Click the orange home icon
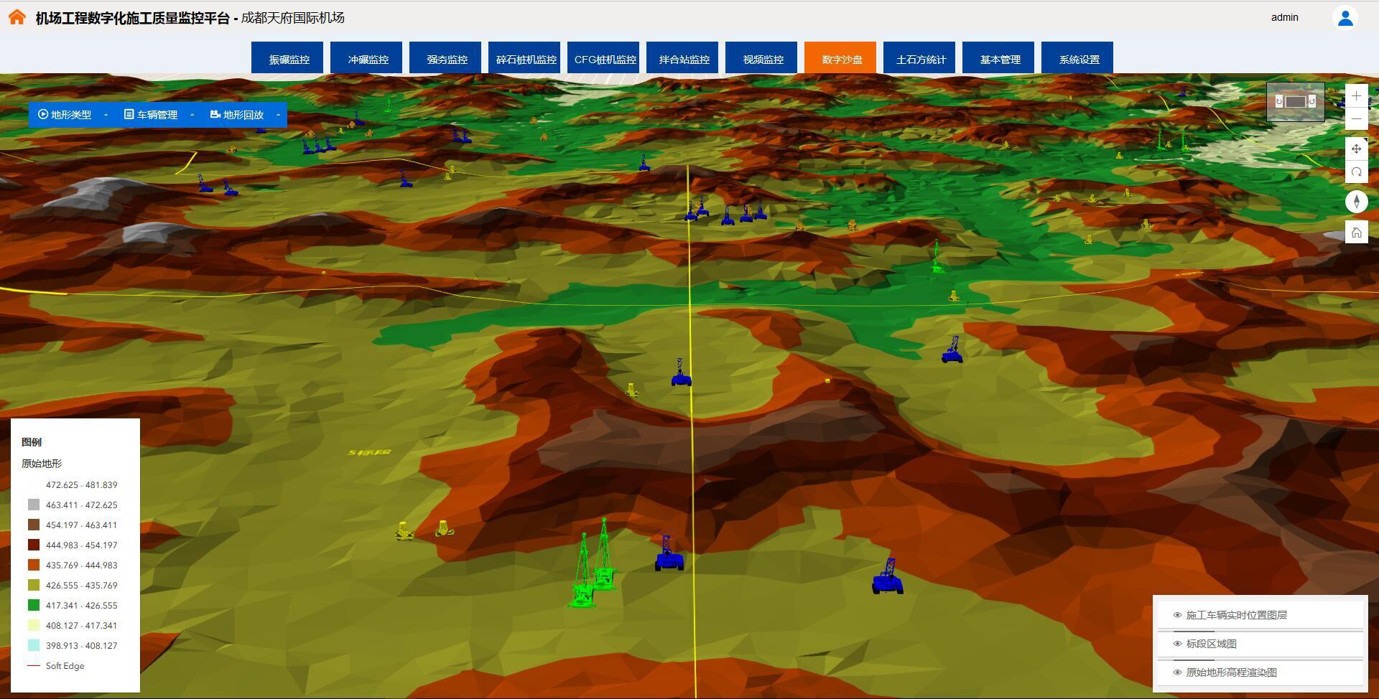Image resolution: width=1379 pixels, height=699 pixels. pos(17,17)
